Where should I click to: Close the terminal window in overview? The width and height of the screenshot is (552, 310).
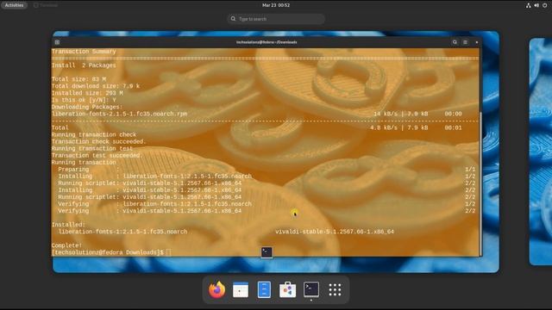coord(477,42)
